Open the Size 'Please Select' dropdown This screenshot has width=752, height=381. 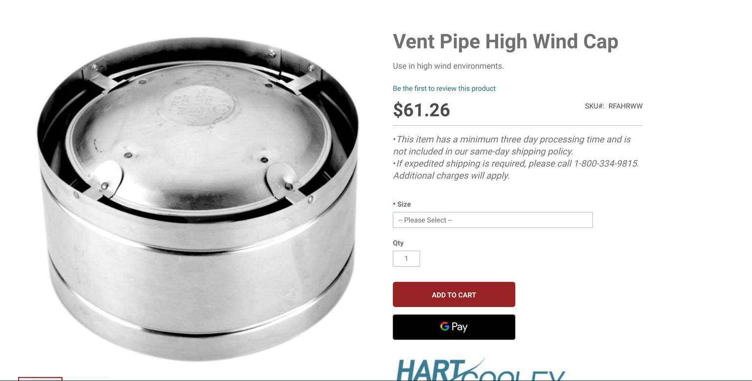coord(493,220)
